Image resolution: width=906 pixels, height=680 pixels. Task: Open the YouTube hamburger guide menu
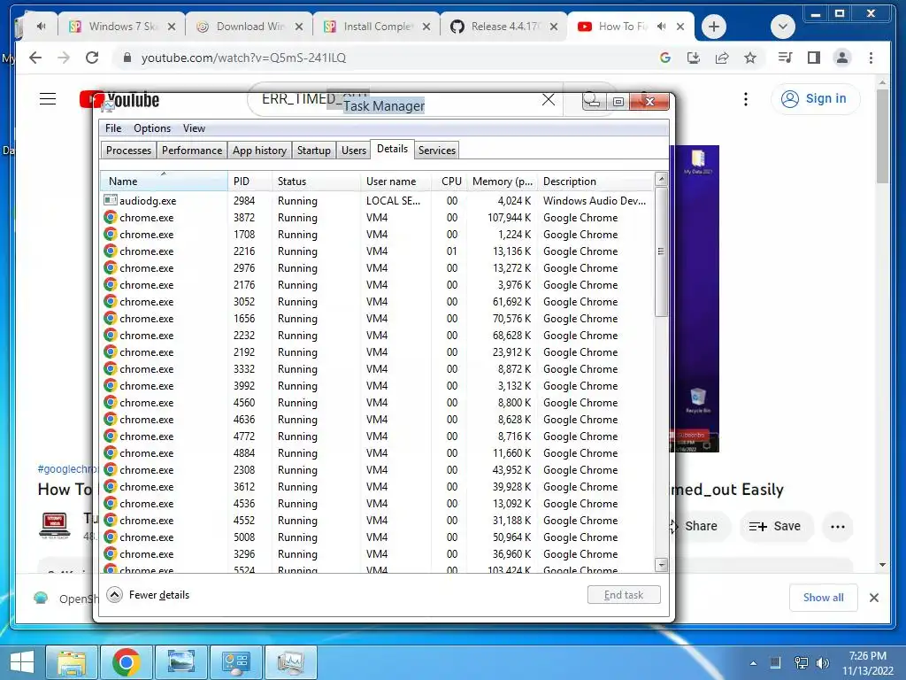tap(48, 99)
